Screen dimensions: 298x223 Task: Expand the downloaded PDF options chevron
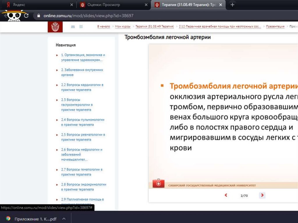(x=64, y=218)
